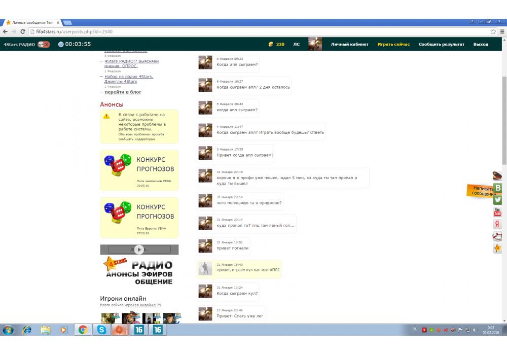Open the Chrome menu button
The height and width of the screenshot is (355, 507).
click(502, 31)
